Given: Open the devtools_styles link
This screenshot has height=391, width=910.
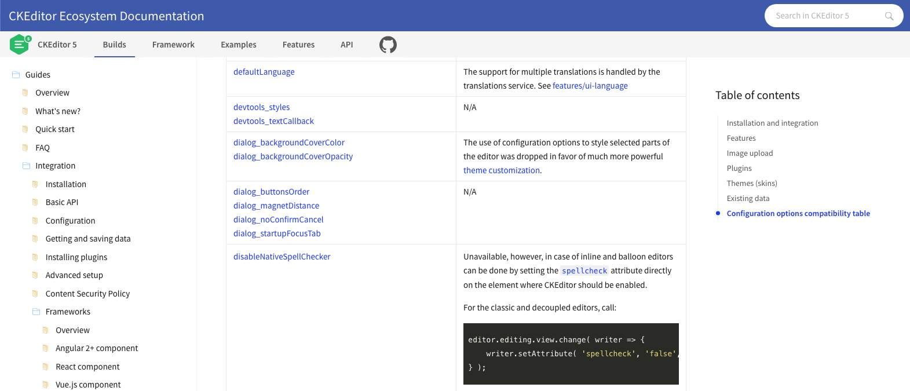Looking at the screenshot, I should click(x=261, y=107).
